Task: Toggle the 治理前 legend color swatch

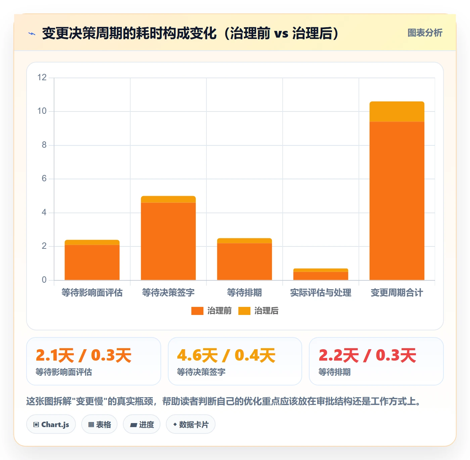Action: coord(197,311)
